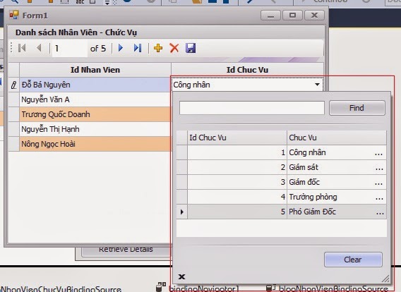Select the Đỗ Bá Nguyên cell
Viewport: 401px width, 292px height.
point(95,85)
